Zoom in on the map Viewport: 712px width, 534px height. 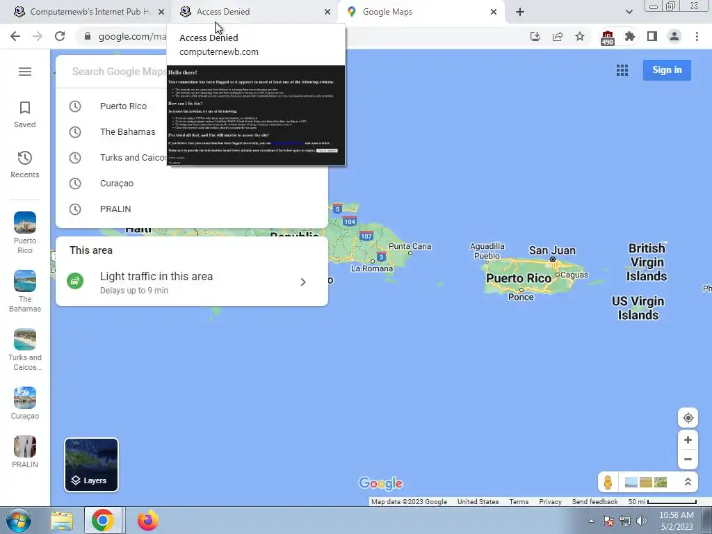click(688, 439)
